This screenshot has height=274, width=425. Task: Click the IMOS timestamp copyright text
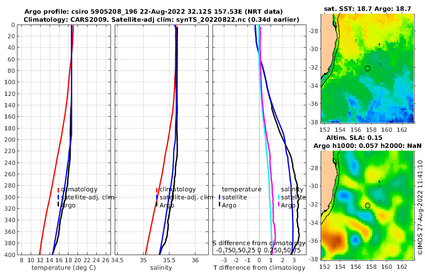pyautogui.click(x=420, y=207)
